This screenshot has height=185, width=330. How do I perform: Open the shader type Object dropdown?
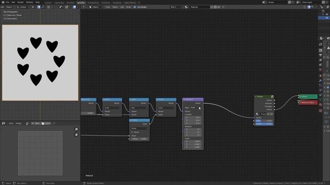pyautogui.click(x=96, y=7)
